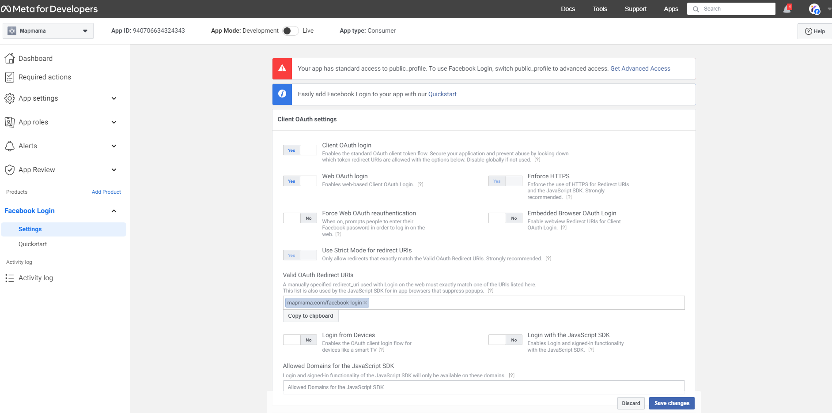Click the Activity log list icon
This screenshot has height=413, width=832.
point(10,278)
